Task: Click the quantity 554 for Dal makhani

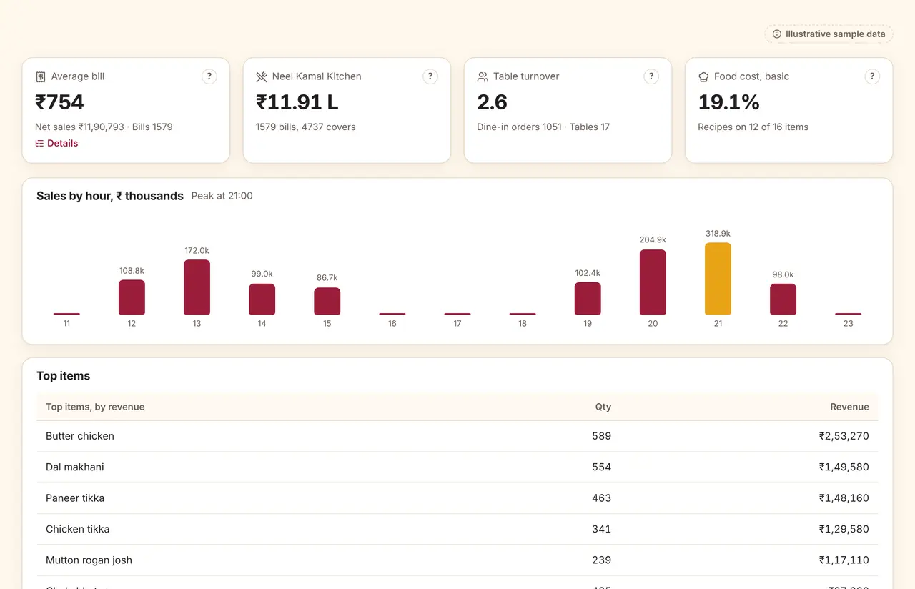Action: (x=602, y=467)
